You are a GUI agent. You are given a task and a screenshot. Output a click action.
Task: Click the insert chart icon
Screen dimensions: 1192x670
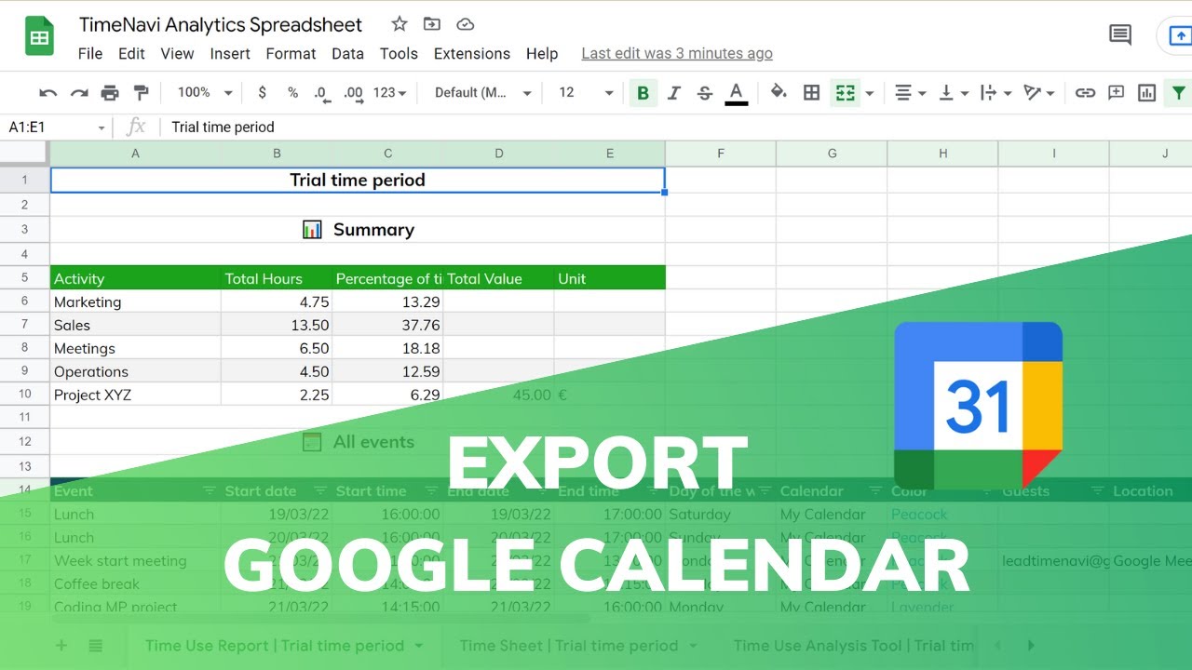[x=1146, y=92]
